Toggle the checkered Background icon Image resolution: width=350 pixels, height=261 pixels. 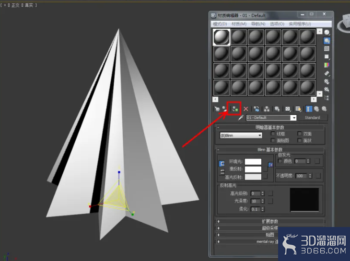(327, 48)
